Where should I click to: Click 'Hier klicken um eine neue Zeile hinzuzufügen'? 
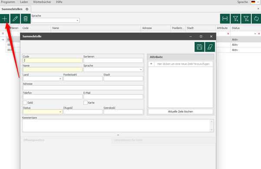[x=183, y=64]
